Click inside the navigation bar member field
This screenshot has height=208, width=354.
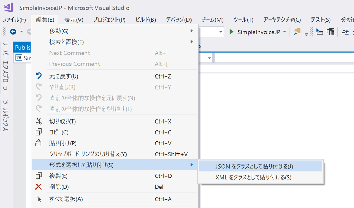pos(284,58)
